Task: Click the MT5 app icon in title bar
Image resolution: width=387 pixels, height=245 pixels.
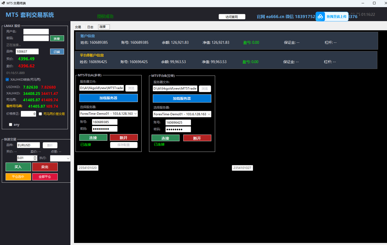Action: (3, 3)
